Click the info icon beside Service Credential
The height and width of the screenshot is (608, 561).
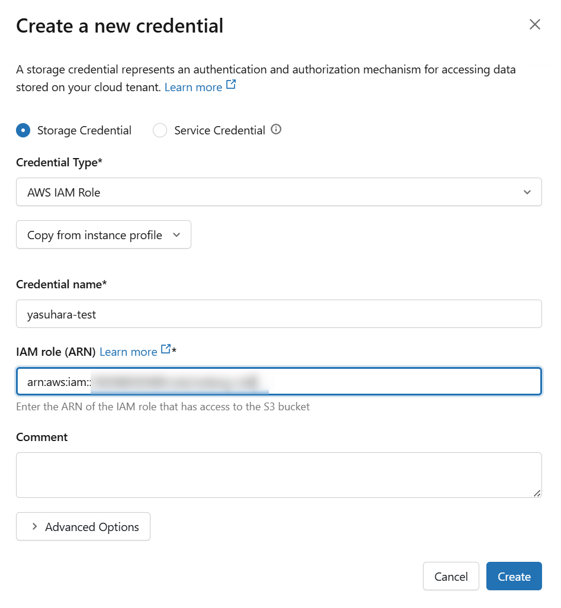pos(276,130)
